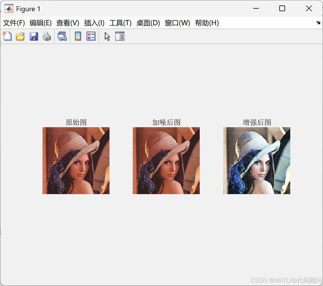Close the Figure 1 window
Viewport: 323px width, 286px height.
coord(309,8)
